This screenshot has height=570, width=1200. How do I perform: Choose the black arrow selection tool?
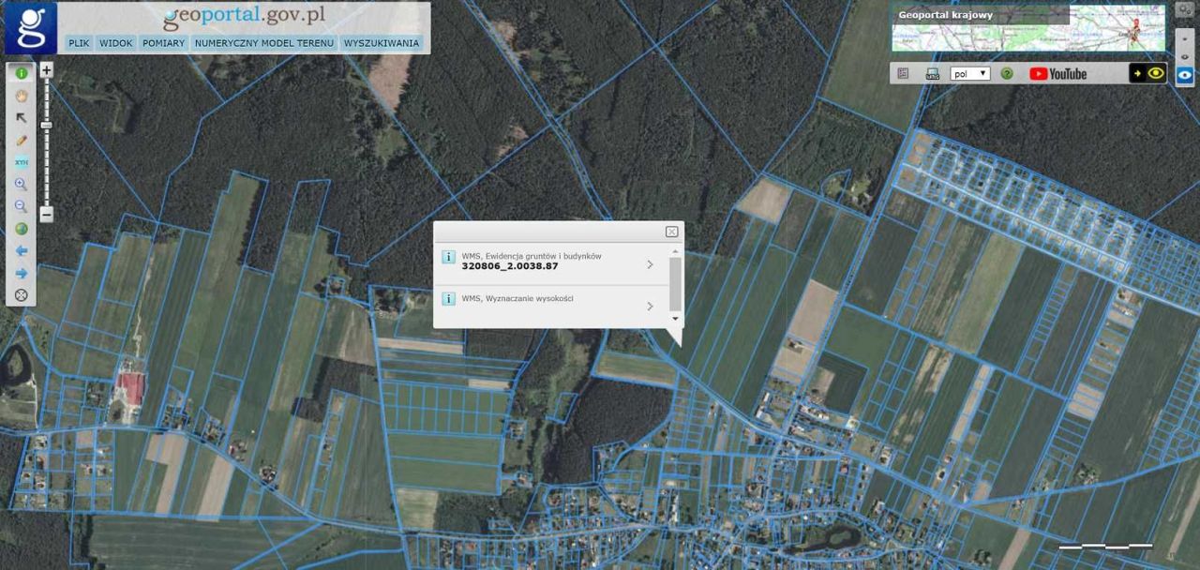click(21, 118)
